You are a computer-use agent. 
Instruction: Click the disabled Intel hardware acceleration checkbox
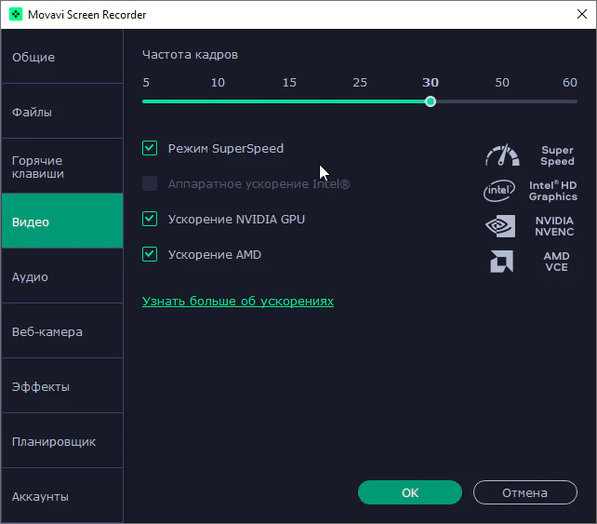150,183
